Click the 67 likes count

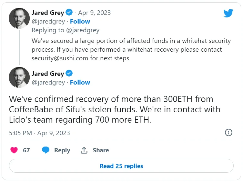pyautogui.click(x=26, y=150)
